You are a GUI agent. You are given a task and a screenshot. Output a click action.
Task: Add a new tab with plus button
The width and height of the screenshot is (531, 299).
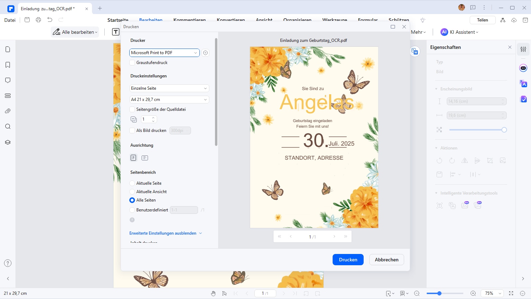tap(100, 8)
